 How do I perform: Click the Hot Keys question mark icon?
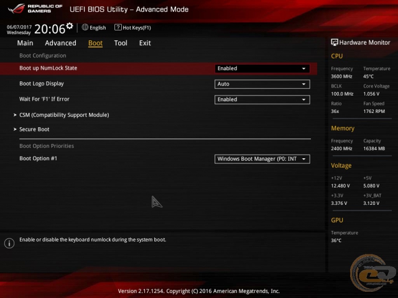click(118, 27)
